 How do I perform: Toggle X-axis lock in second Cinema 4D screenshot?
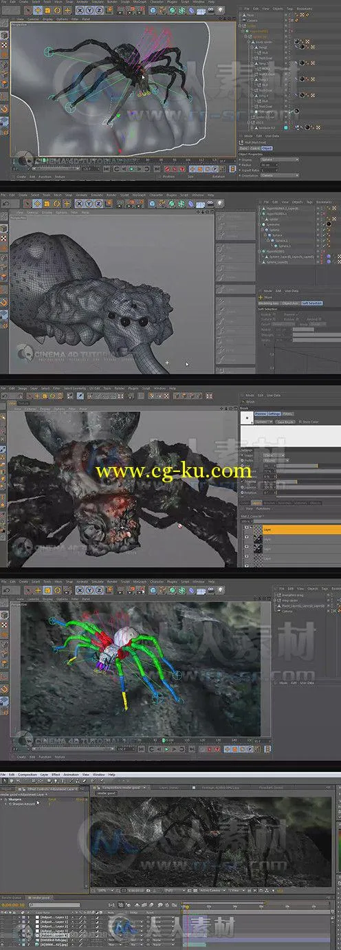click(80, 202)
